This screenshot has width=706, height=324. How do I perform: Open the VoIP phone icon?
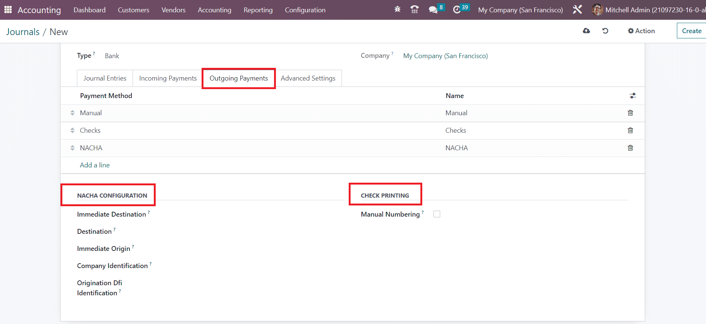point(414,10)
